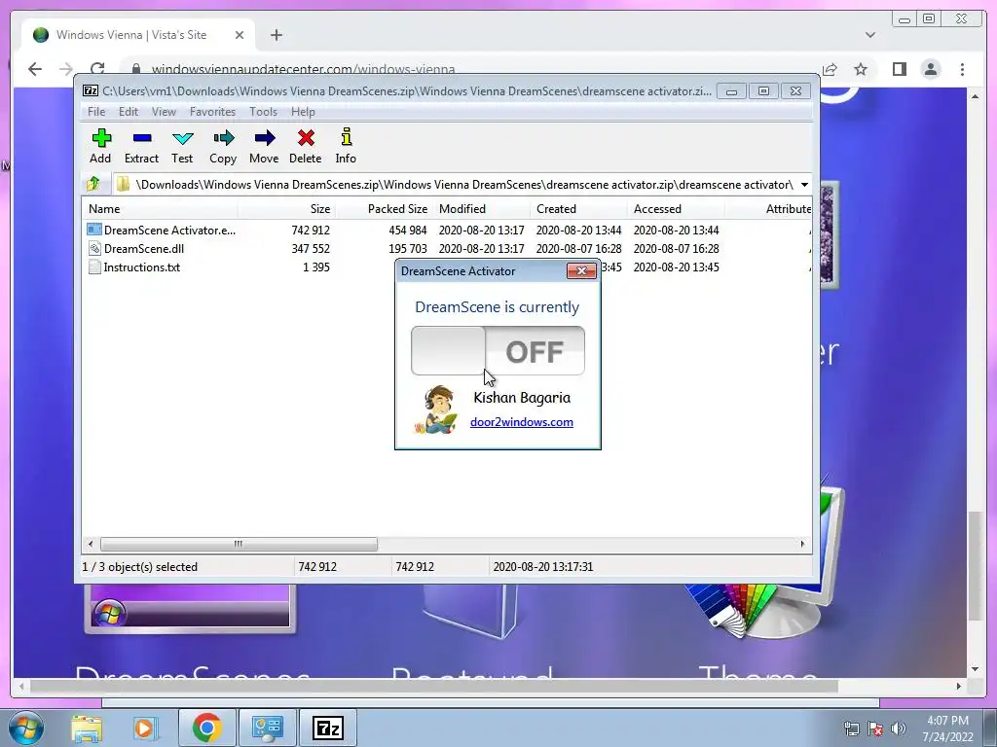The image size is (997, 747).
Task: Open the Favorites menu in 7-Zip
Action: (x=212, y=112)
